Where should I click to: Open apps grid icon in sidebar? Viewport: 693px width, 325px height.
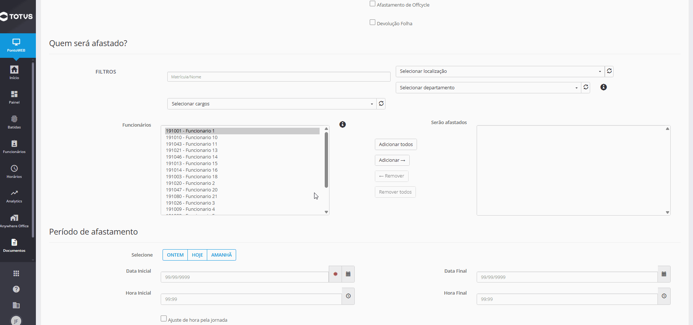click(x=16, y=273)
